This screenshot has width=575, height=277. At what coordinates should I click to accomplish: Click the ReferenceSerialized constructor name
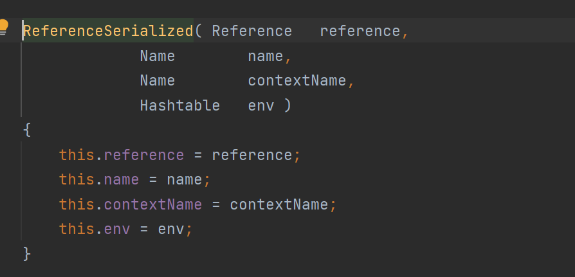[108, 31]
